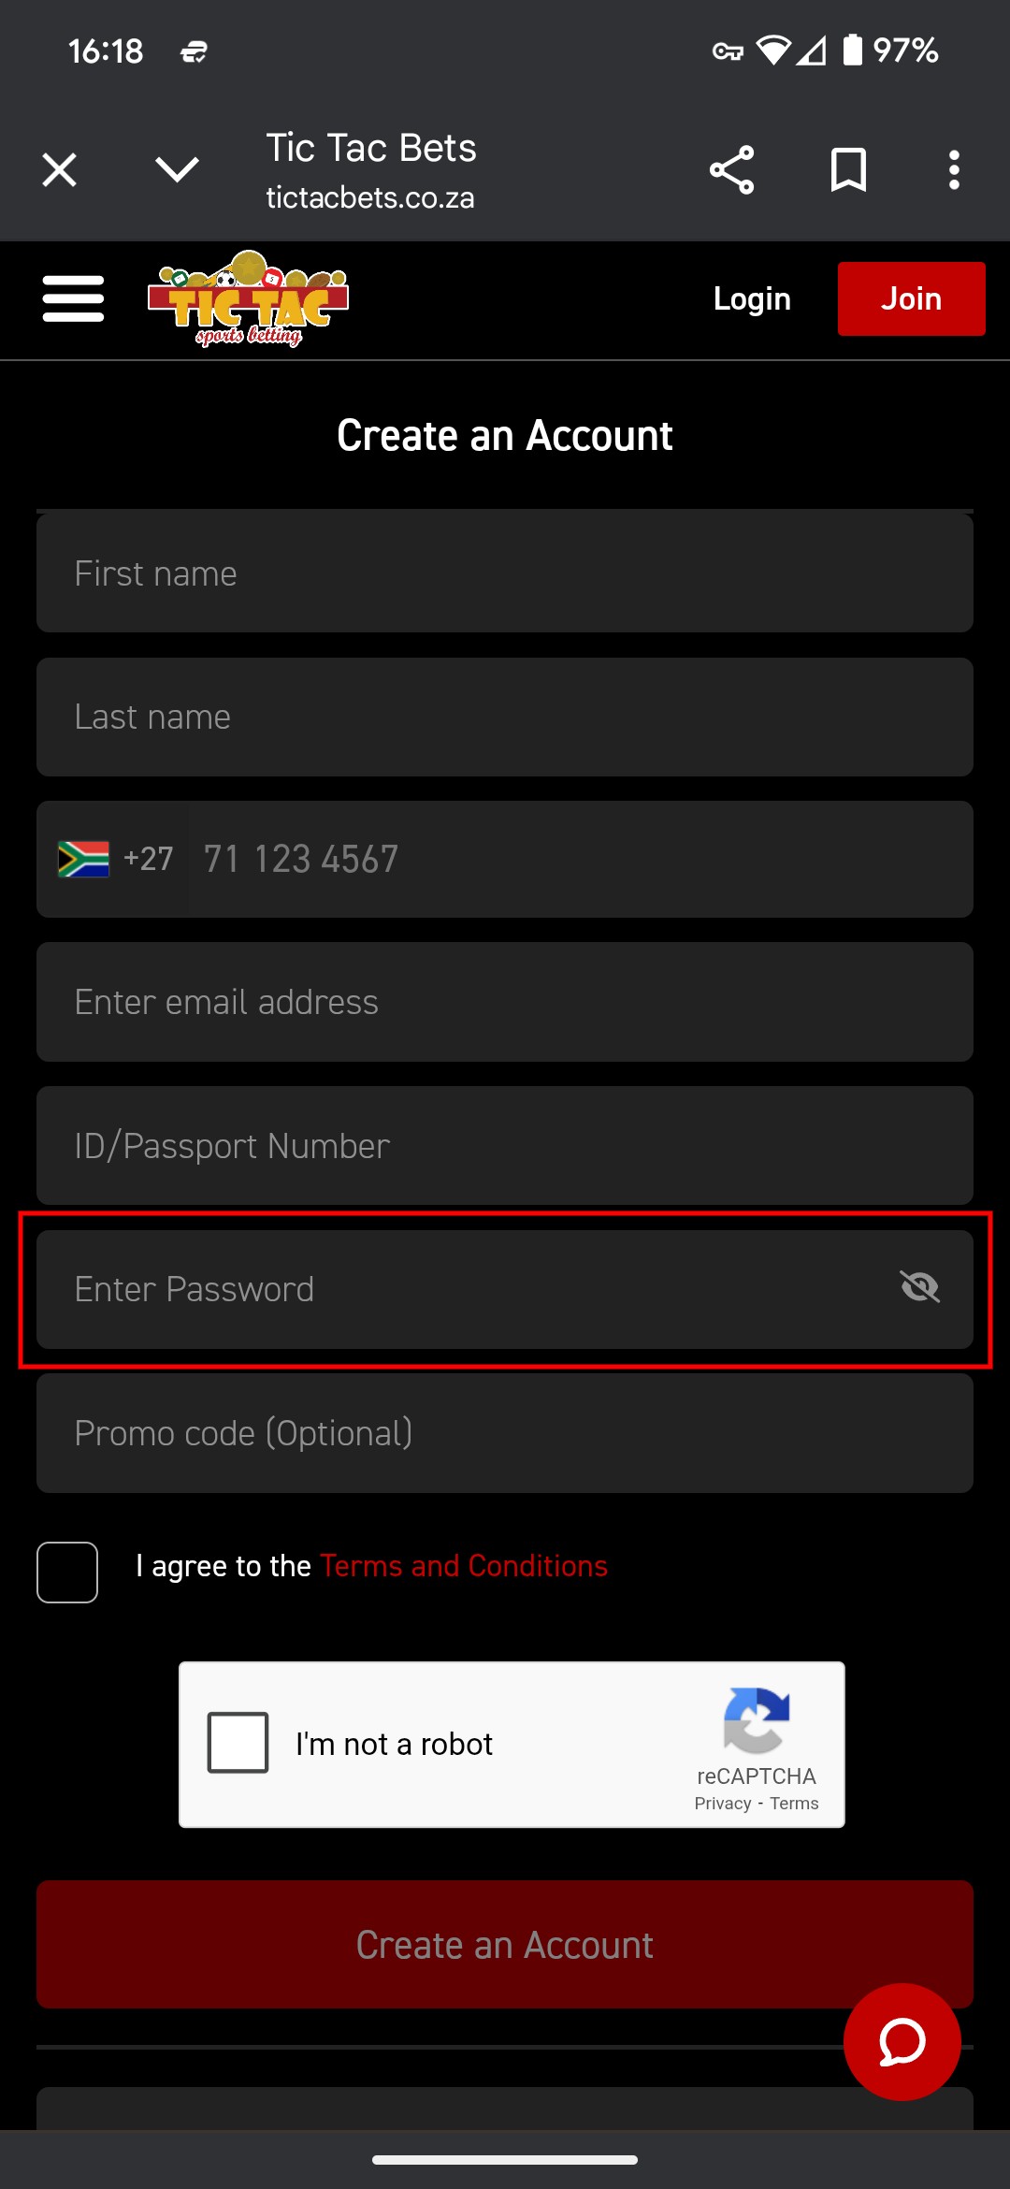Toggle password visibility eye icon
The width and height of the screenshot is (1010, 2189).
pyautogui.click(x=919, y=1288)
